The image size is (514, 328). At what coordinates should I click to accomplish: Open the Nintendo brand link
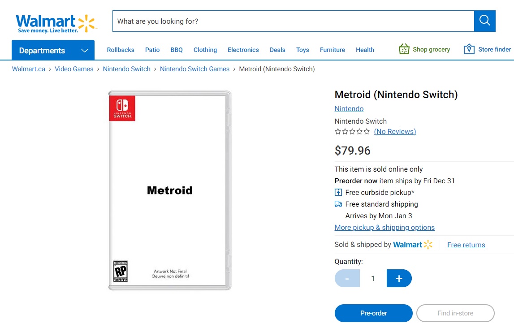349,109
